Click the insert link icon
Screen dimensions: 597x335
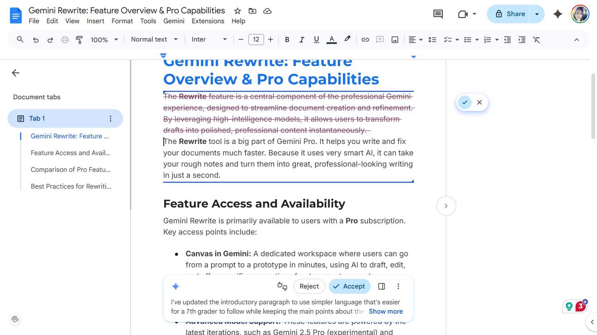[x=365, y=40]
